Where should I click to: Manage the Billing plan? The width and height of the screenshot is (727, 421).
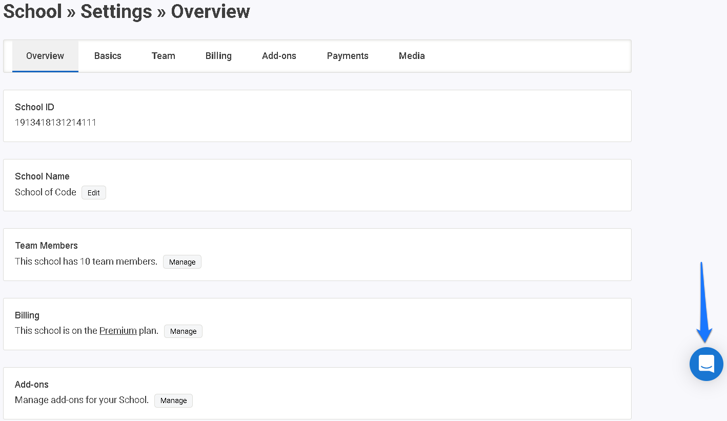click(183, 331)
